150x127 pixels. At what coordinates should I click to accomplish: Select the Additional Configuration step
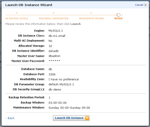point(53,19)
